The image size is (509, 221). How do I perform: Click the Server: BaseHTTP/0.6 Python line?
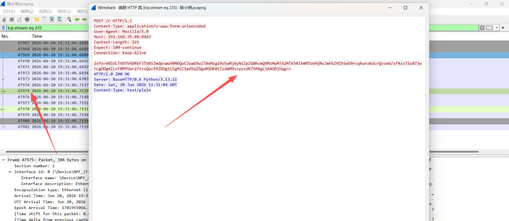pyautogui.click(x=135, y=79)
